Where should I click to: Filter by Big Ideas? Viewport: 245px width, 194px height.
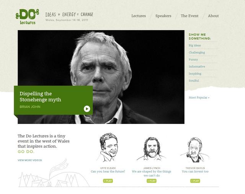(195, 46)
